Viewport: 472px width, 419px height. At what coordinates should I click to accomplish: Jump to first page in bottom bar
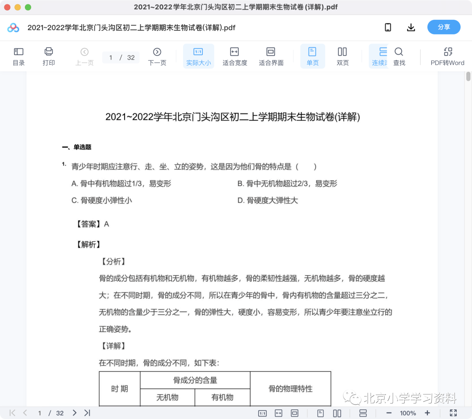click(x=12, y=413)
